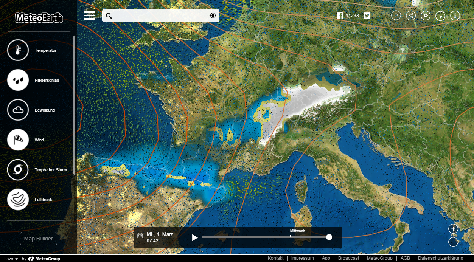
Task: Select the Luftdruck label
Action: (x=44, y=199)
